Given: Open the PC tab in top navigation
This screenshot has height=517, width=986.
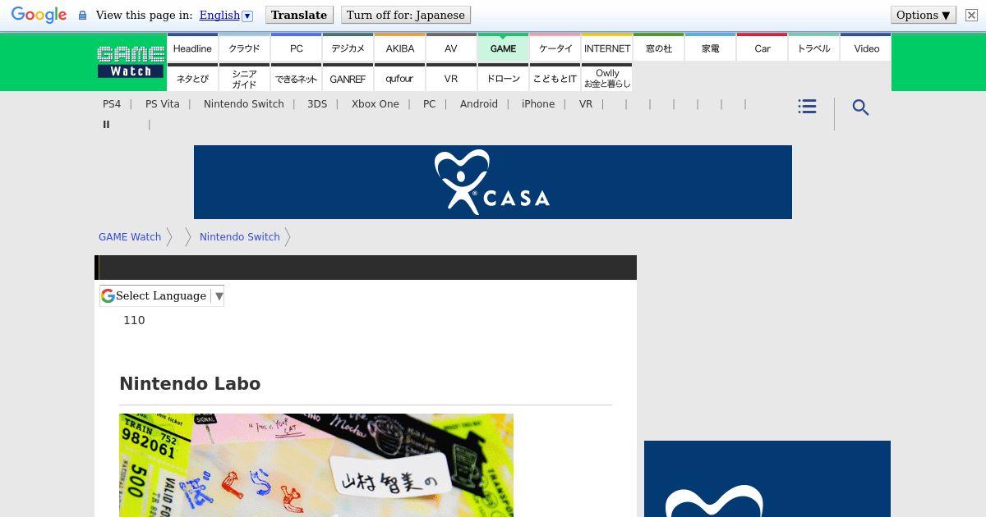Looking at the screenshot, I should 296,48.
